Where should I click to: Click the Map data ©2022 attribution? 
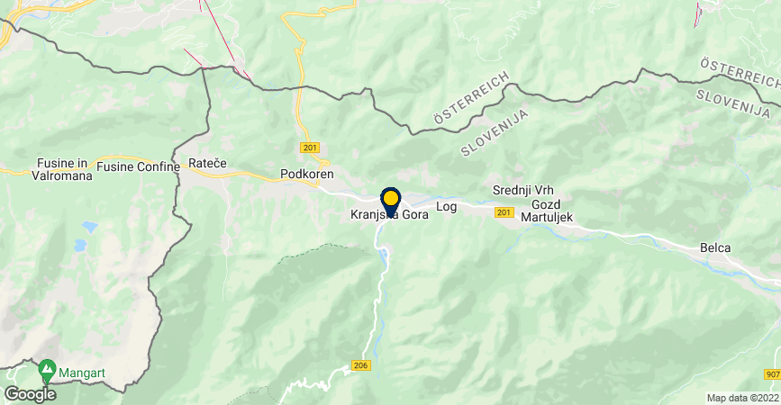(x=742, y=398)
